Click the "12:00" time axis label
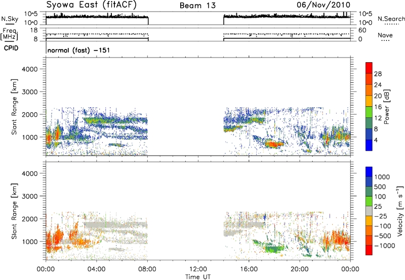 (x=198, y=269)
